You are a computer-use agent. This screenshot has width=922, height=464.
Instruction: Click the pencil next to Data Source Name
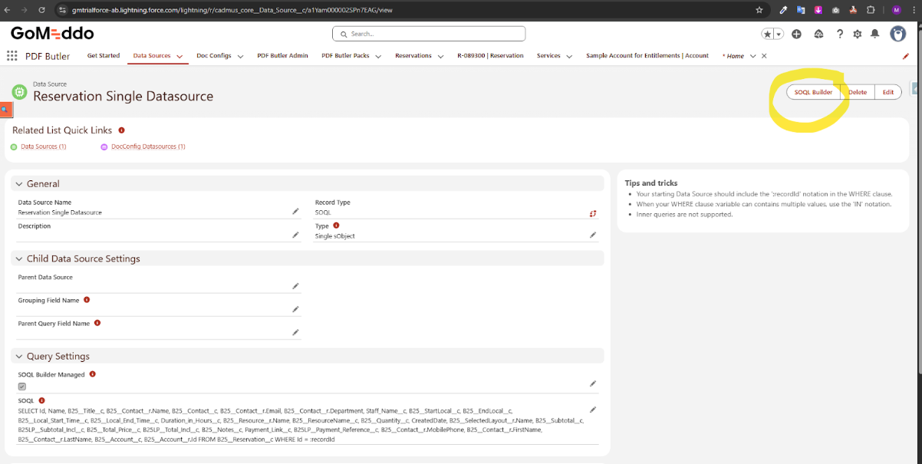295,212
